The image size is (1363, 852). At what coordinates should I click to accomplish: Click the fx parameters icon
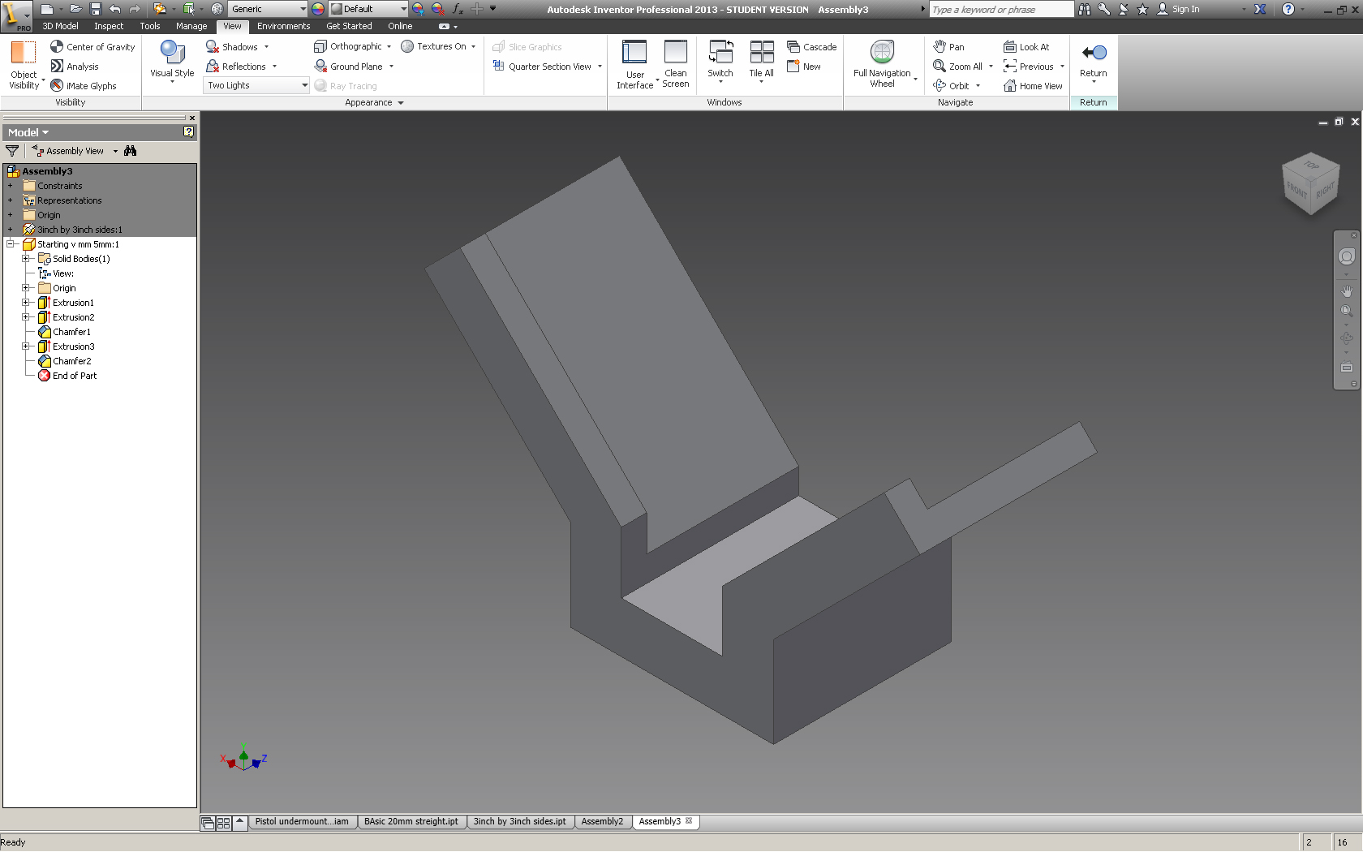(458, 9)
